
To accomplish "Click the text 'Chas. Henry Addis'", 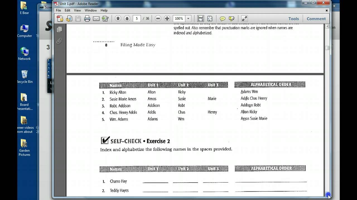I will coord(123,112).
